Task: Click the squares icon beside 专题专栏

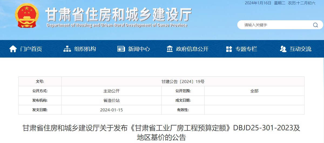Action: click(229, 49)
